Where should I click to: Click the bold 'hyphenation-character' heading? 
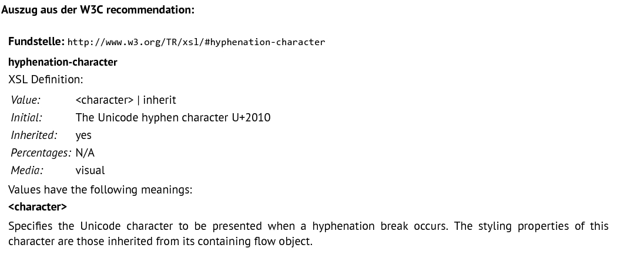(63, 62)
